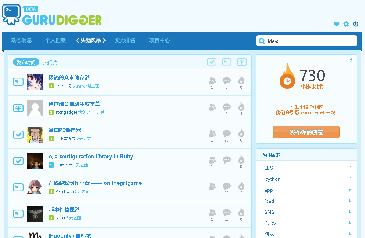Viewport: 365px width, 238px height.
Task: Click the 发布你的创意 button
Action: (x=306, y=132)
